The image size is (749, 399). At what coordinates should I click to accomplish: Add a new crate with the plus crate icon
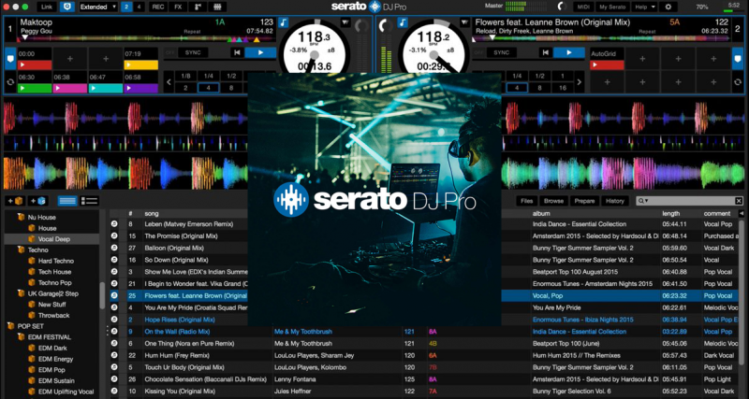[x=15, y=201]
